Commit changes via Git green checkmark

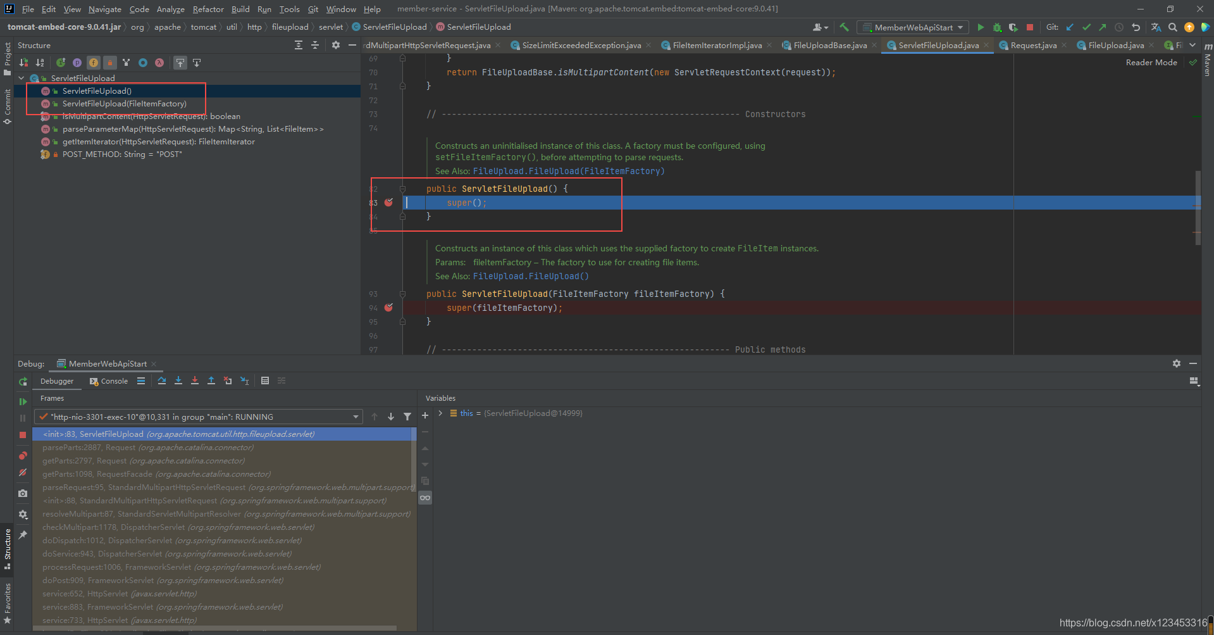[x=1086, y=27]
